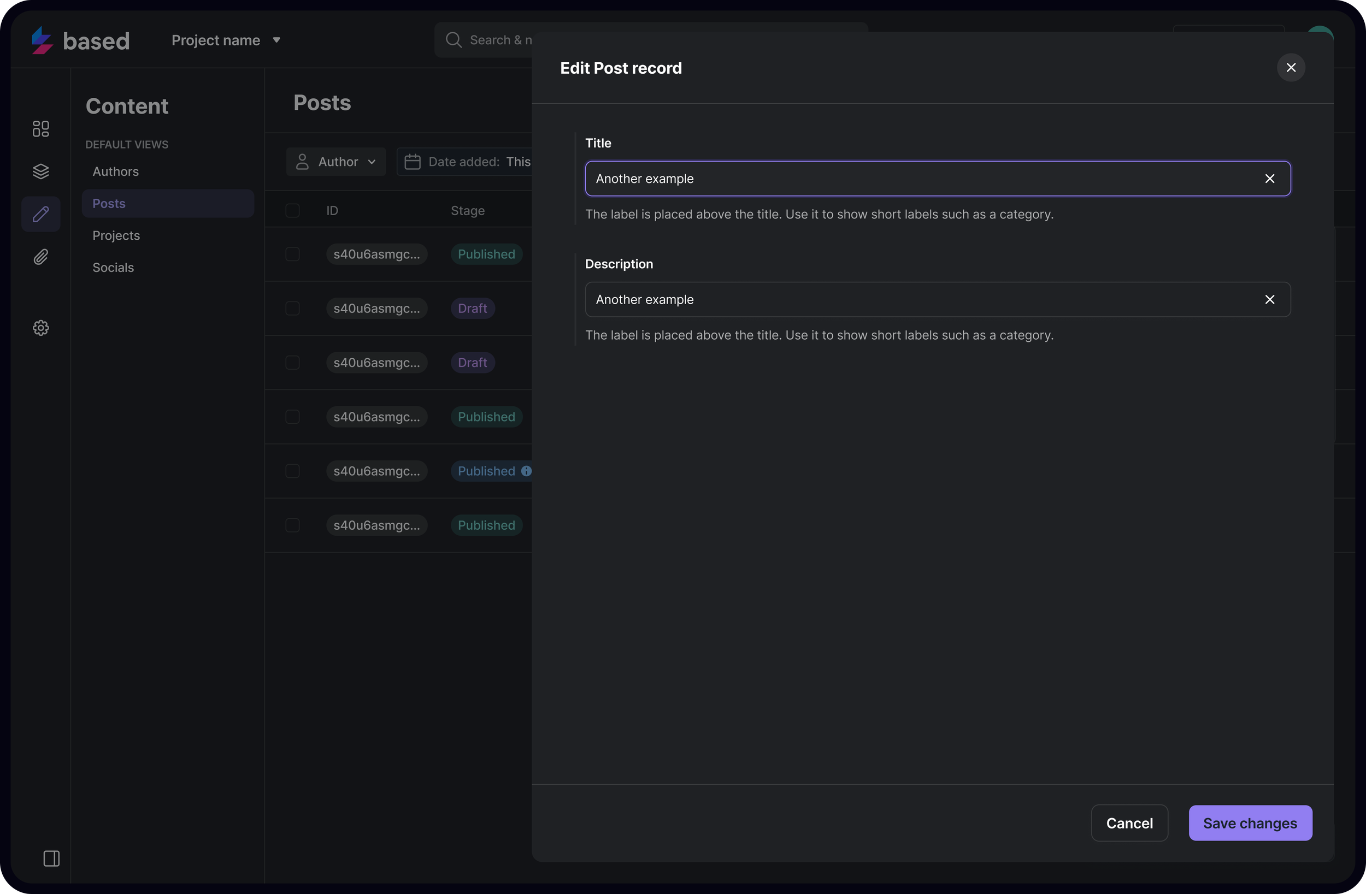This screenshot has height=894, width=1366.
Task: Tick the checkbox of last post row
Action: [293, 525]
